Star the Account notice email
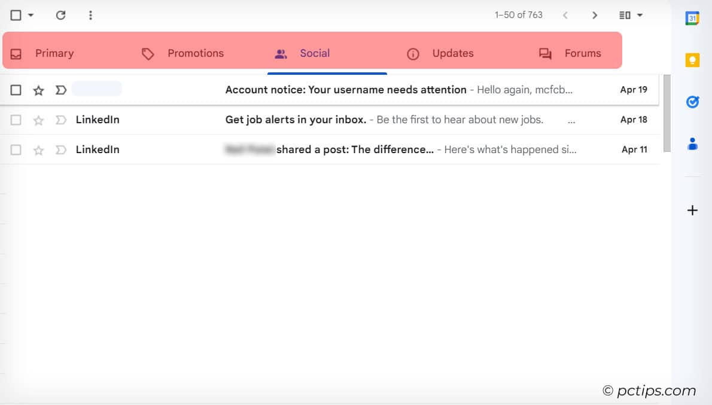 pos(38,90)
